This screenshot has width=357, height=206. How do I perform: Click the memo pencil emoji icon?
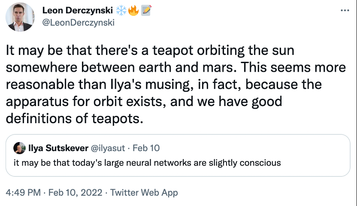[x=146, y=10]
